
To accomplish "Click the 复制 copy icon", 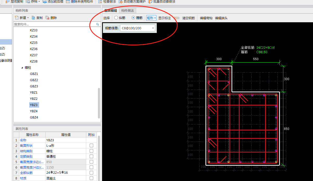I will click(33, 18).
